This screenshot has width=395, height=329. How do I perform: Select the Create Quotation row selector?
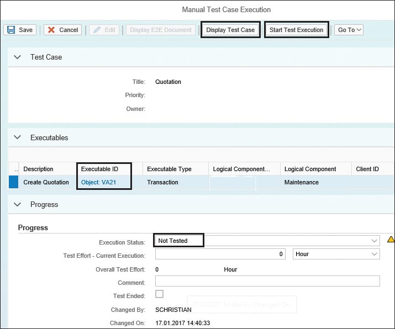[x=13, y=182]
